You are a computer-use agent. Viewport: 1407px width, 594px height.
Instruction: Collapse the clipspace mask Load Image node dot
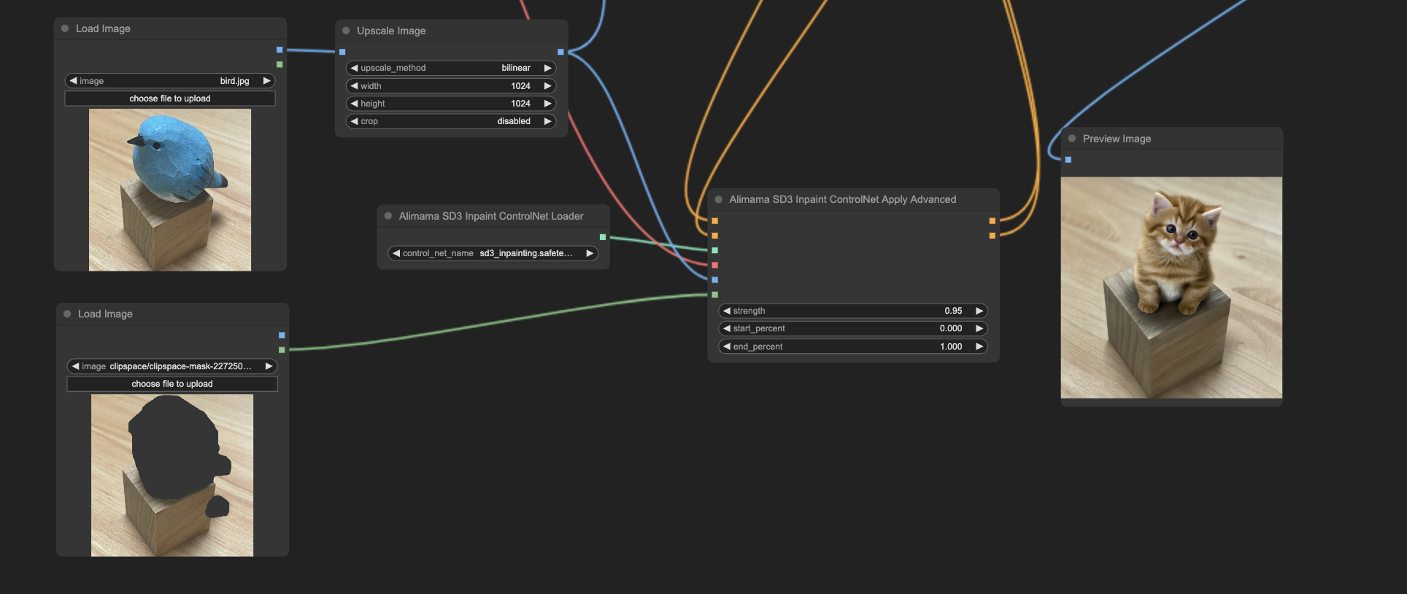pos(67,314)
